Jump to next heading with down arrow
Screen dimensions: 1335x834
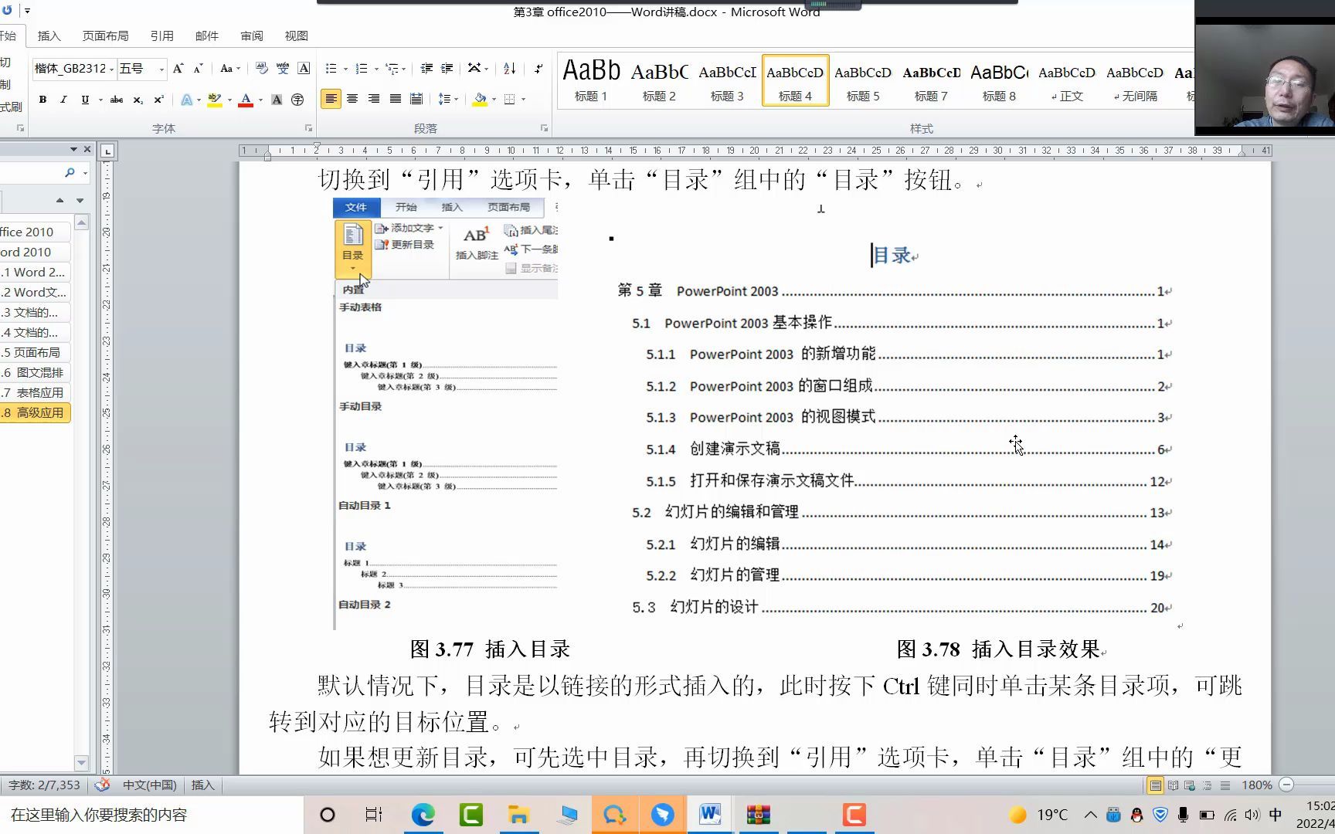click(80, 201)
